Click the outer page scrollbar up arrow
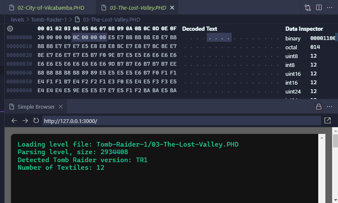Screen dimensions: 338x203 (335, 131)
